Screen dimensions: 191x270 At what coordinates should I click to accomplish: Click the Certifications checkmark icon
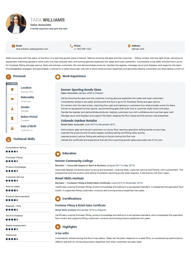tap(58, 199)
